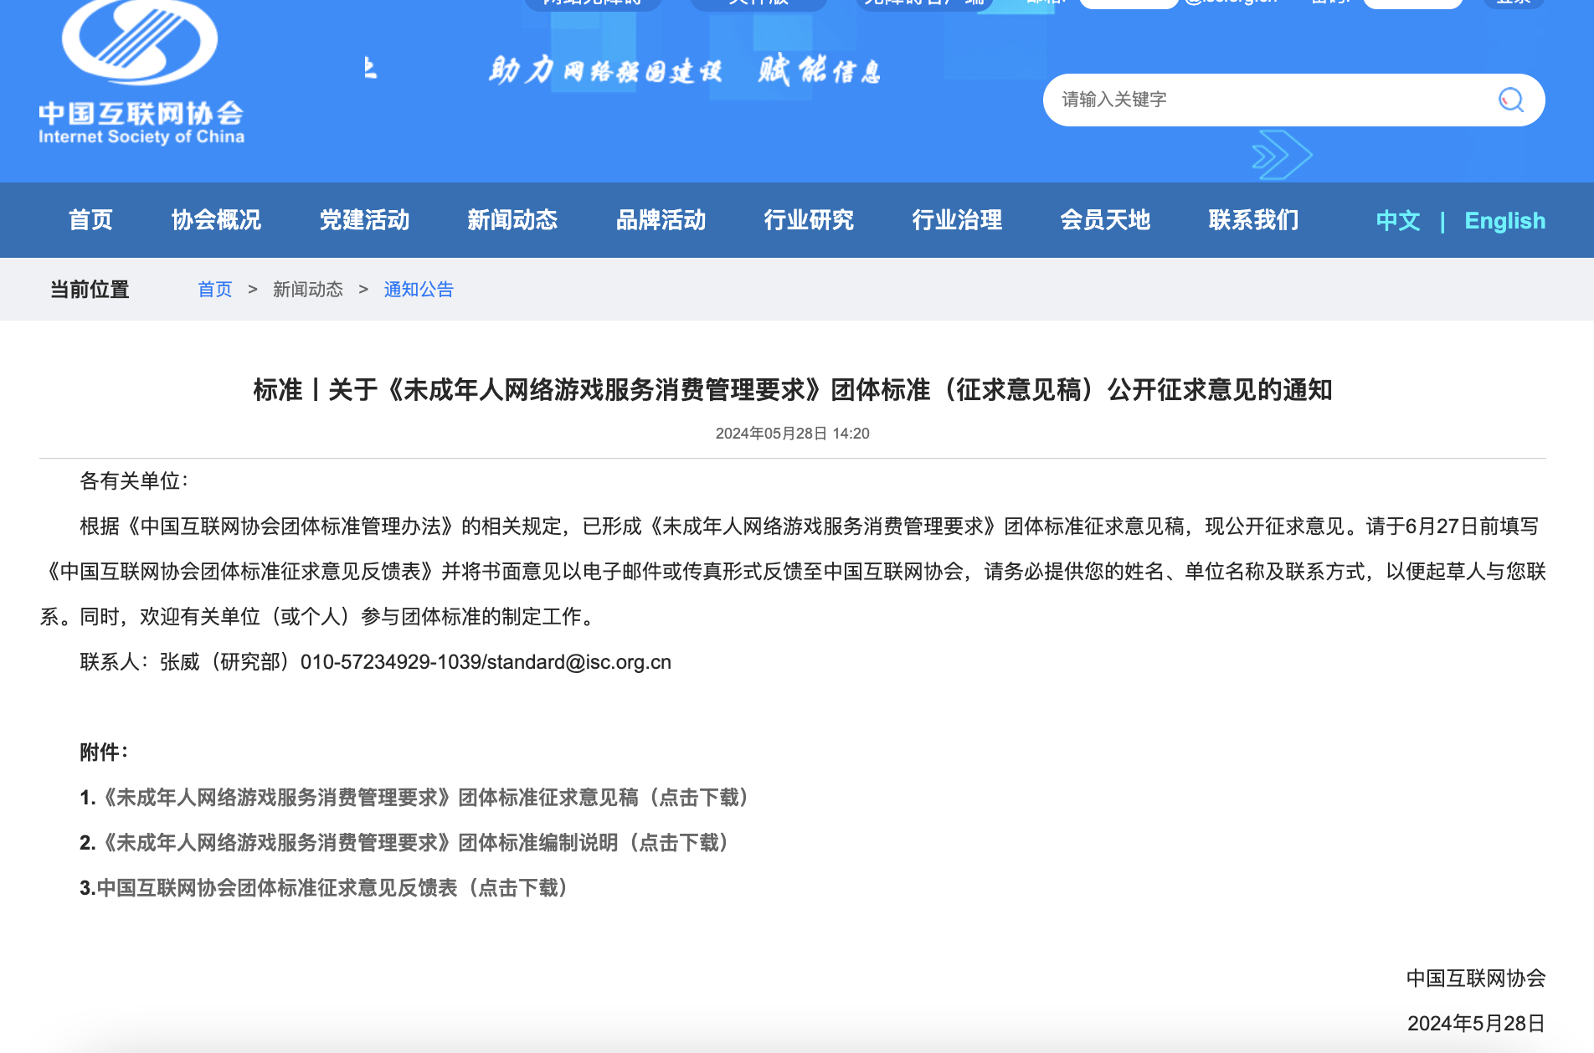Open the 行业治理 menu item

click(957, 220)
